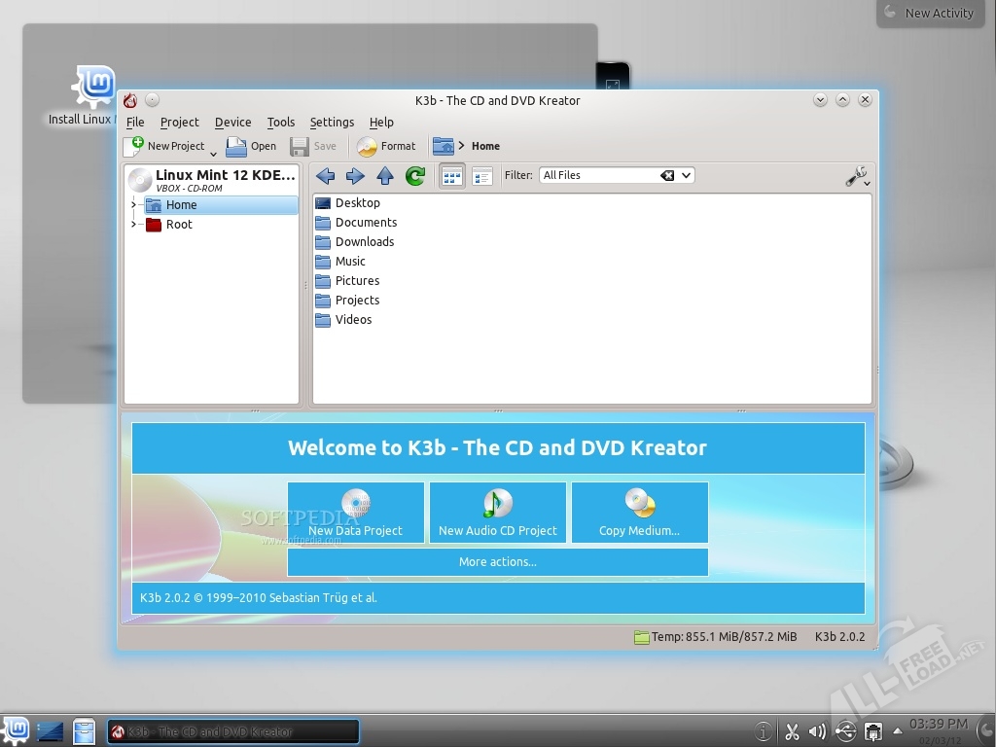Open the Device menu
The image size is (996, 747).
232,123
